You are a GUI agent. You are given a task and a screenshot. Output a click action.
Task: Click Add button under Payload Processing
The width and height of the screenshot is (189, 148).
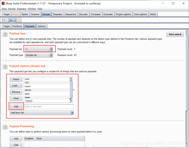16,139
